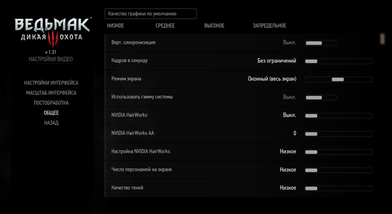Click the Ведьмак Дикая Охота logo

coord(53,32)
